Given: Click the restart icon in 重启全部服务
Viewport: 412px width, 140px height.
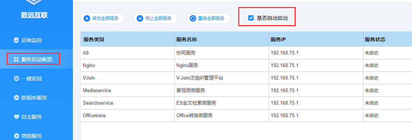Looking at the screenshot, I should click(193, 18).
